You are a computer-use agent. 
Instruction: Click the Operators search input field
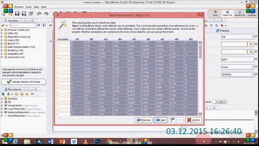[23, 25]
